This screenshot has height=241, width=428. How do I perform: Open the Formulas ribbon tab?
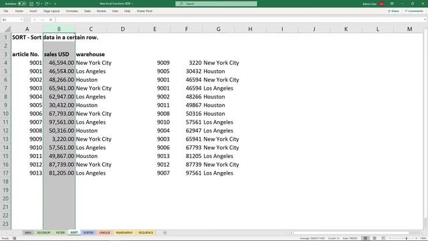(72, 11)
